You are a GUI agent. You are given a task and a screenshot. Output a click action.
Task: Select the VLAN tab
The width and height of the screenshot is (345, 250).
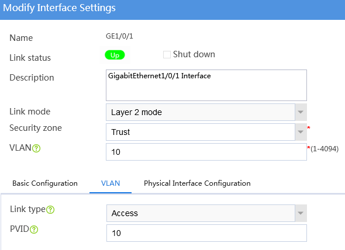111,183
